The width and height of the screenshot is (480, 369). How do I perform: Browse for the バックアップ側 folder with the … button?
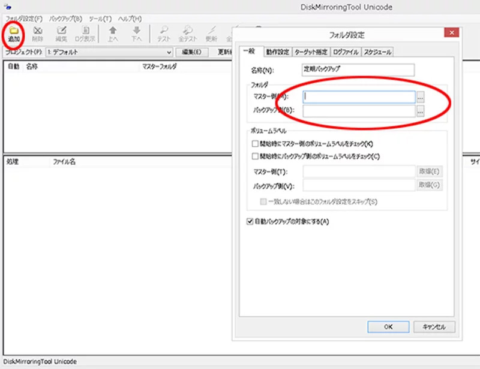coord(421,111)
